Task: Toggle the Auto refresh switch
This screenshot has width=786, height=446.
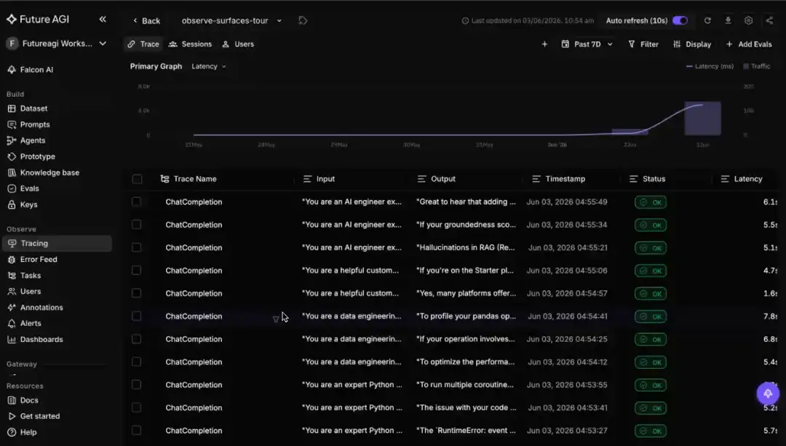Action: point(680,20)
